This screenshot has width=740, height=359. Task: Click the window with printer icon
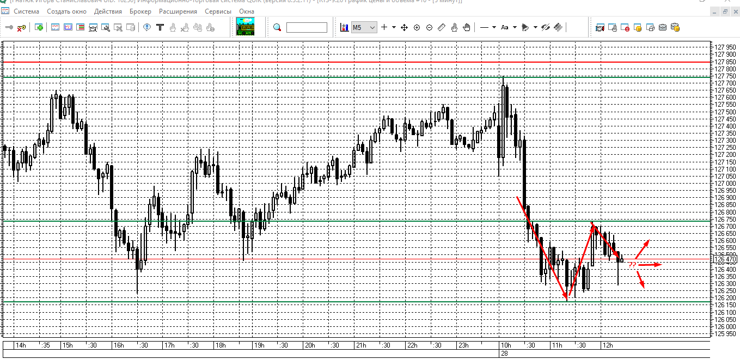coord(650,27)
